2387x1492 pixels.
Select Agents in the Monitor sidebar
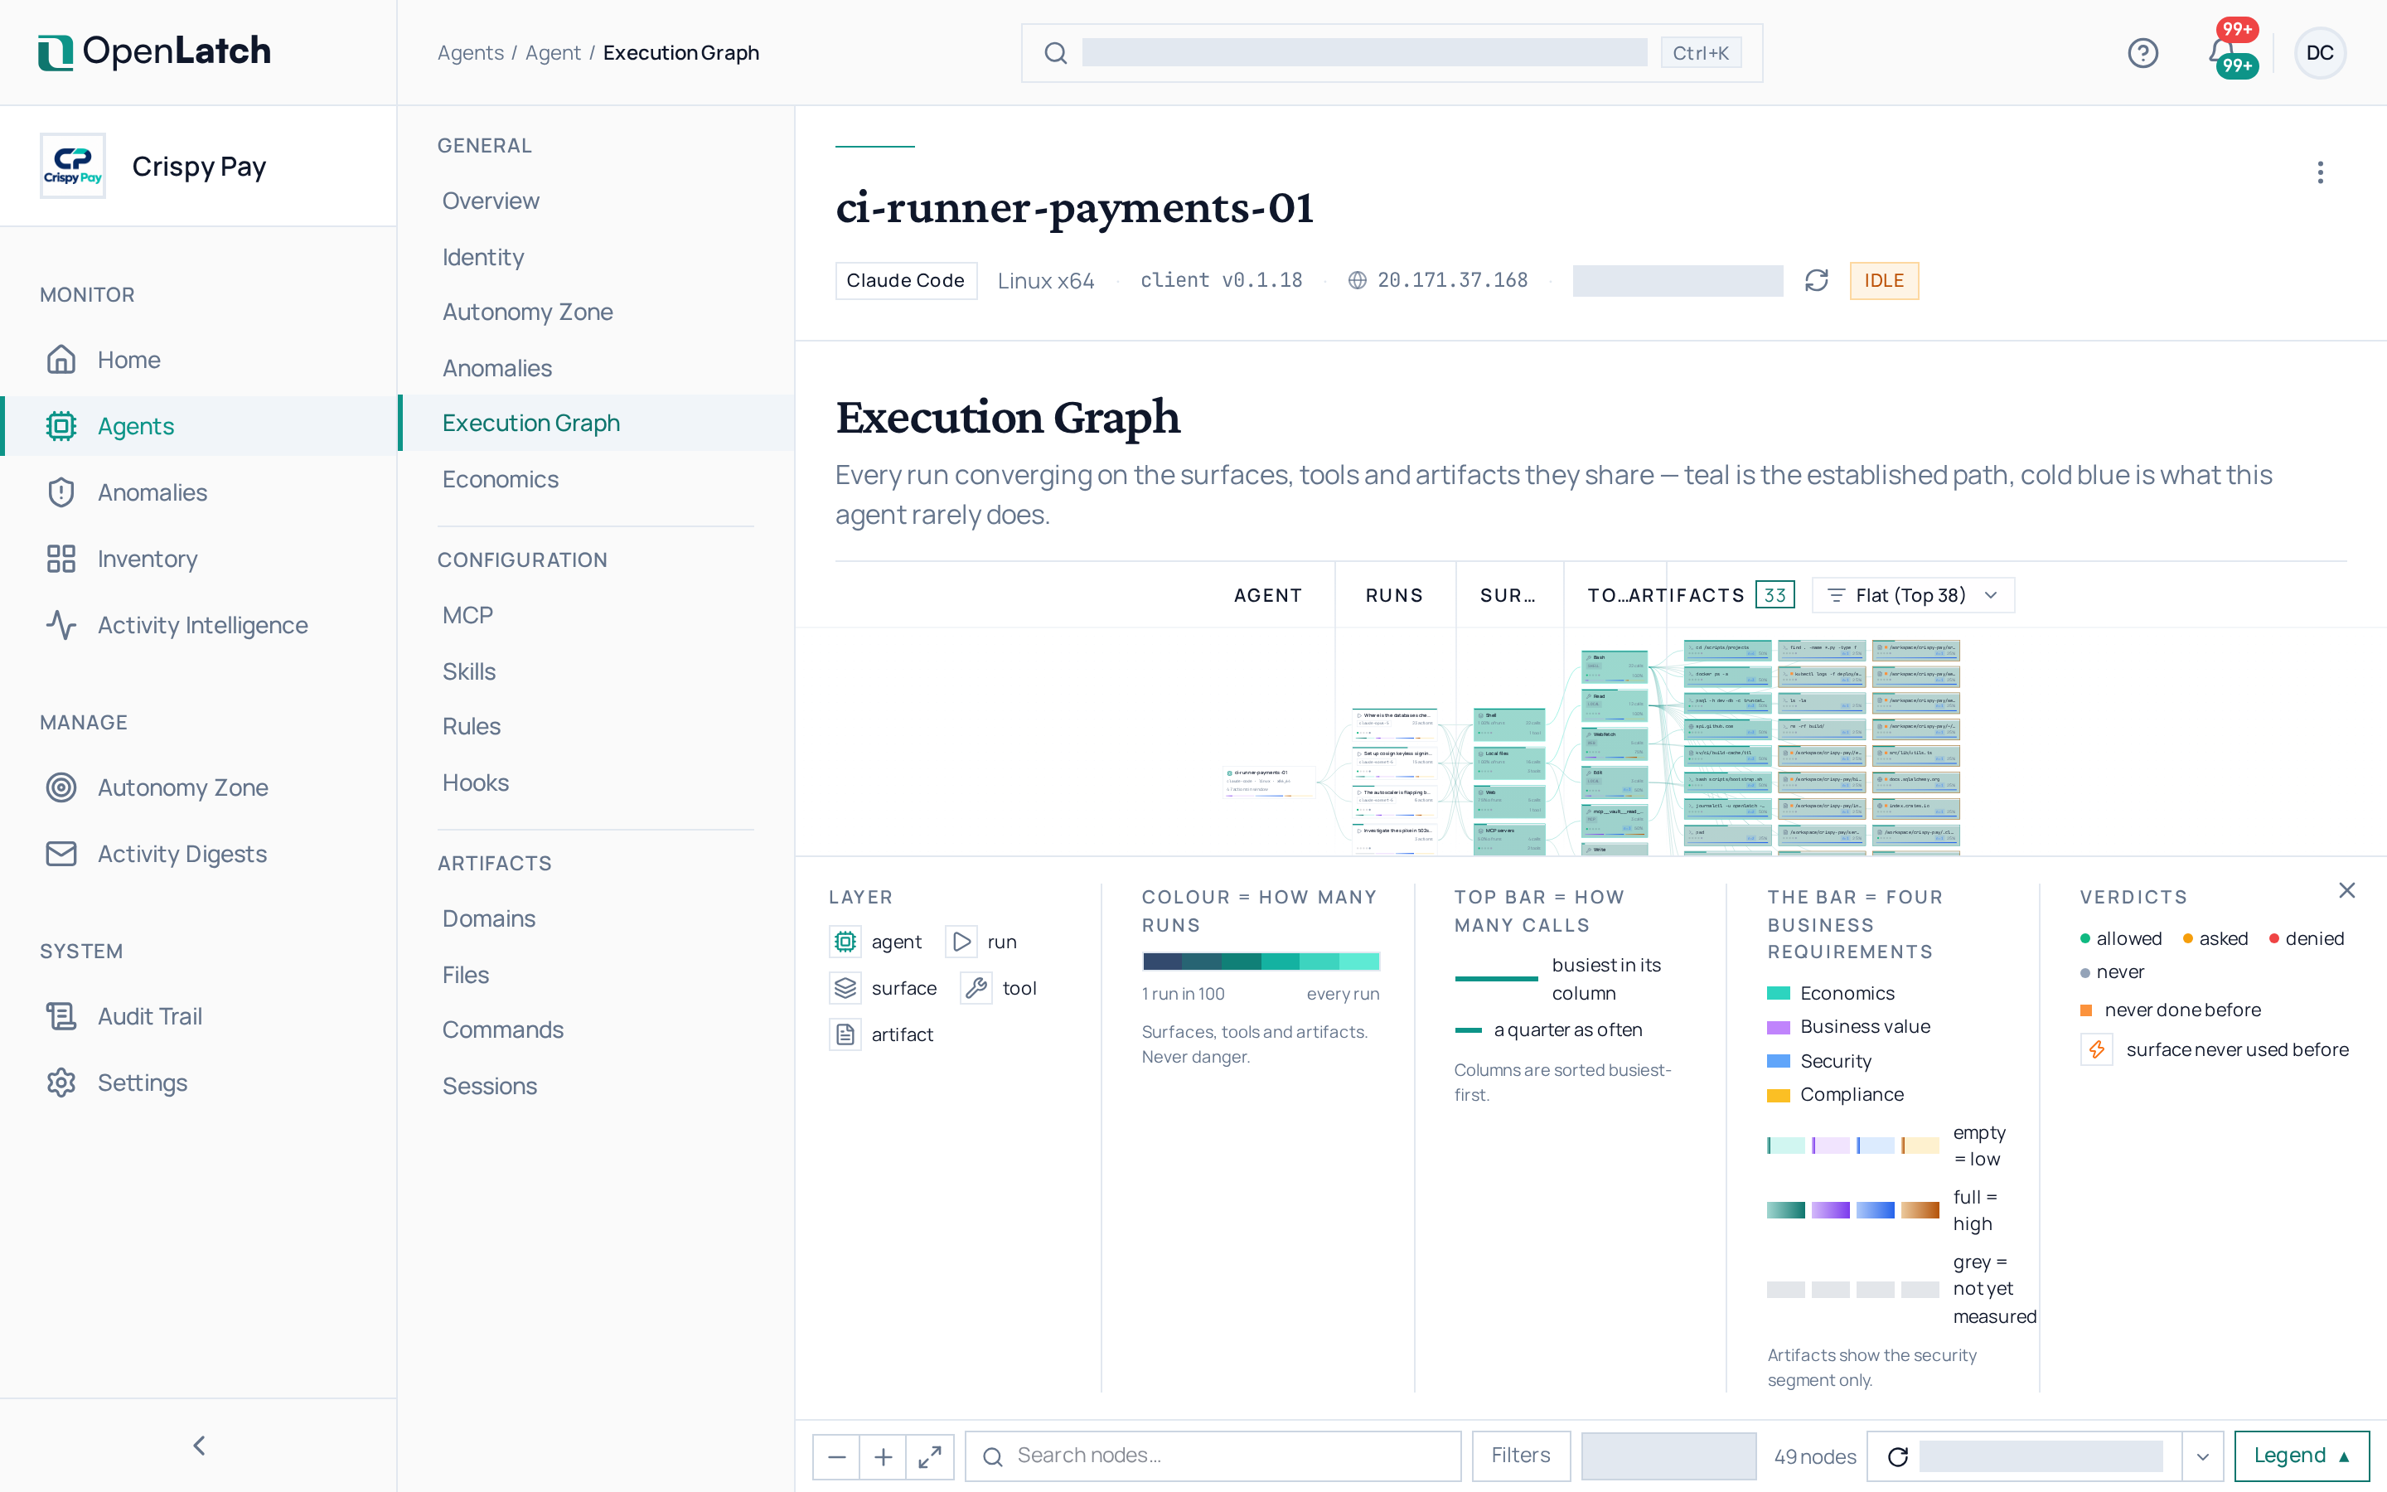coord(198,426)
